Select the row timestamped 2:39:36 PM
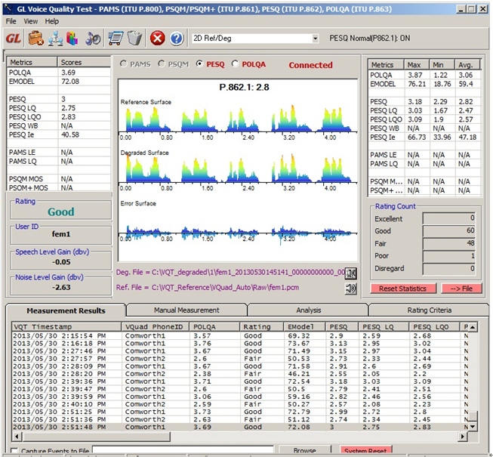Image resolution: width=493 pixels, height=457 pixels. 240,381
